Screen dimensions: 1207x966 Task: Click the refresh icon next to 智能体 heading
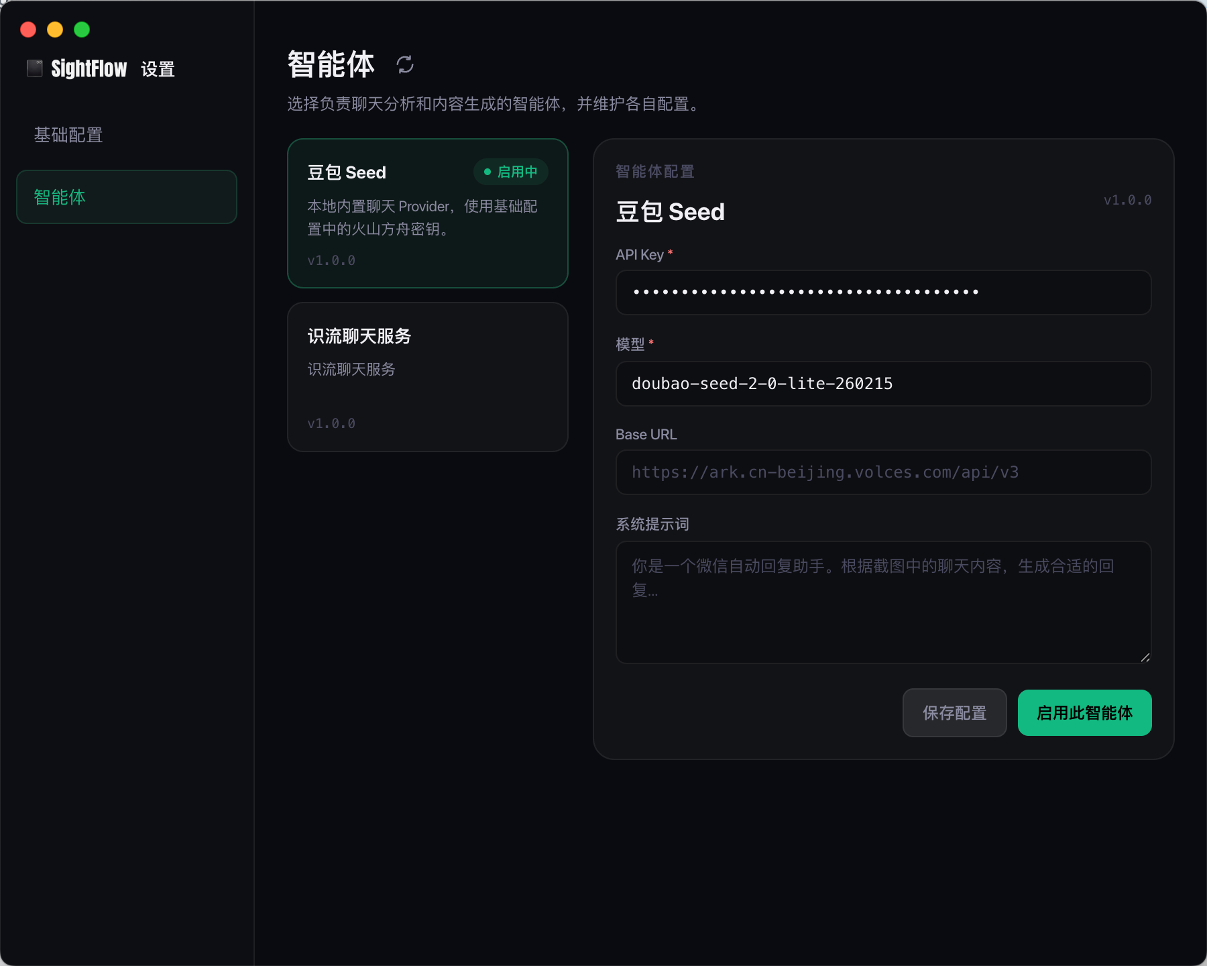pyautogui.click(x=405, y=64)
